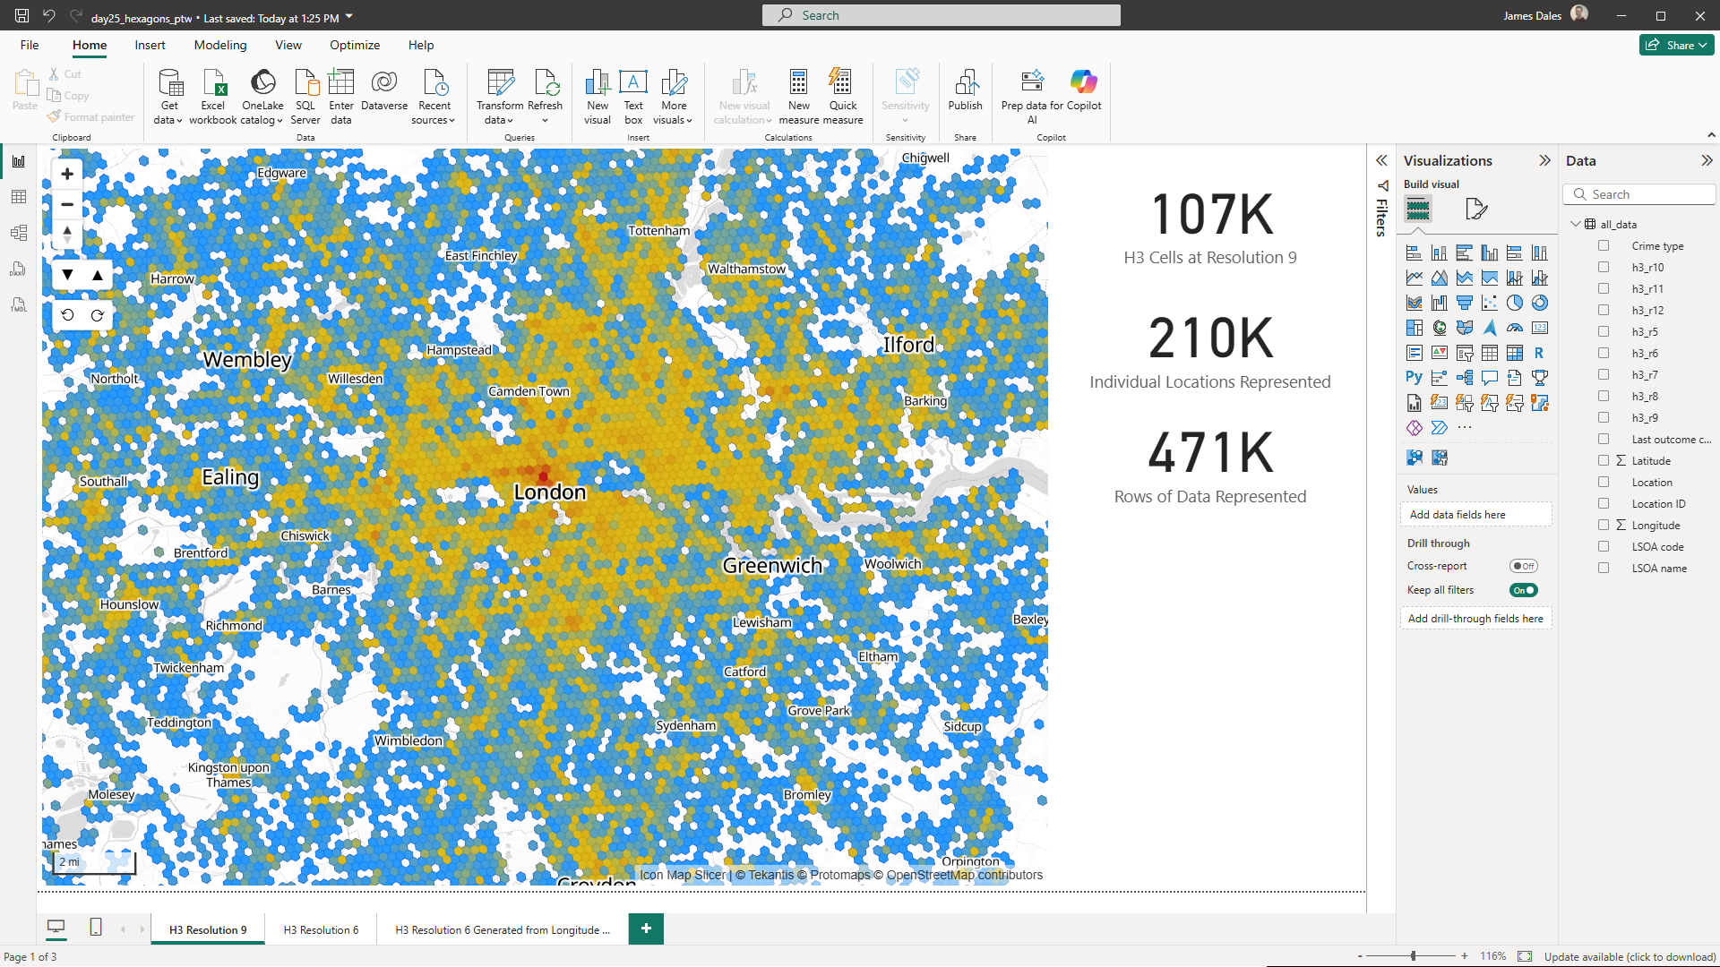The image size is (1720, 967).
Task: Check the Crime type field checkbox
Action: pyautogui.click(x=1604, y=245)
